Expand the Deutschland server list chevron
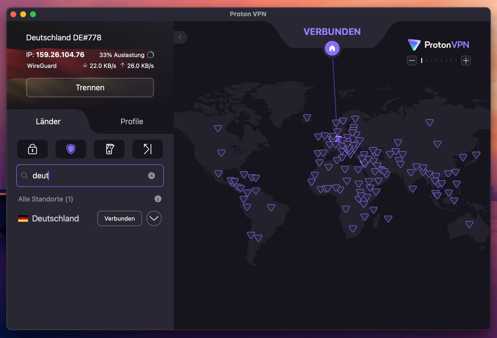 pyautogui.click(x=154, y=218)
